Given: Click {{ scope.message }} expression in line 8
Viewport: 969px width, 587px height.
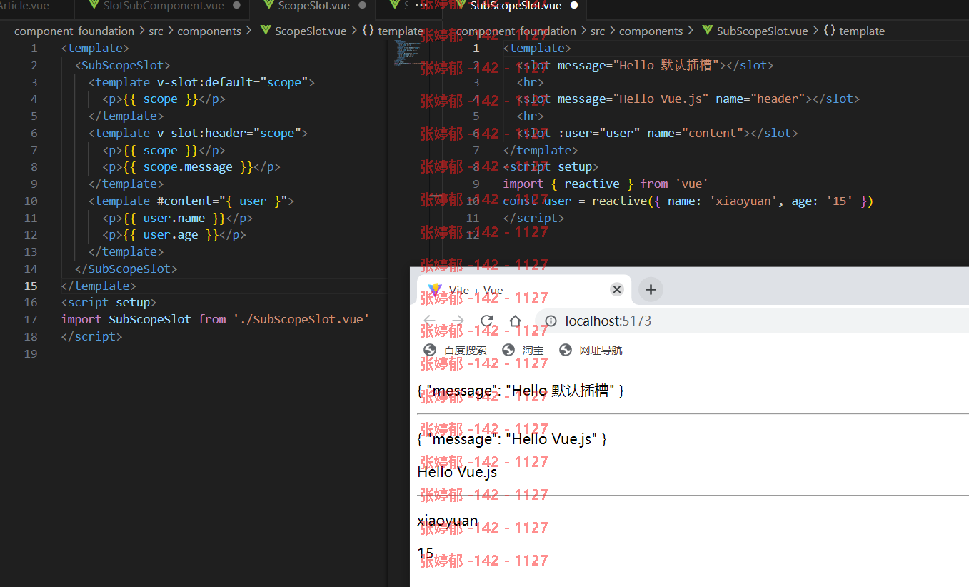Looking at the screenshot, I should (x=189, y=167).
